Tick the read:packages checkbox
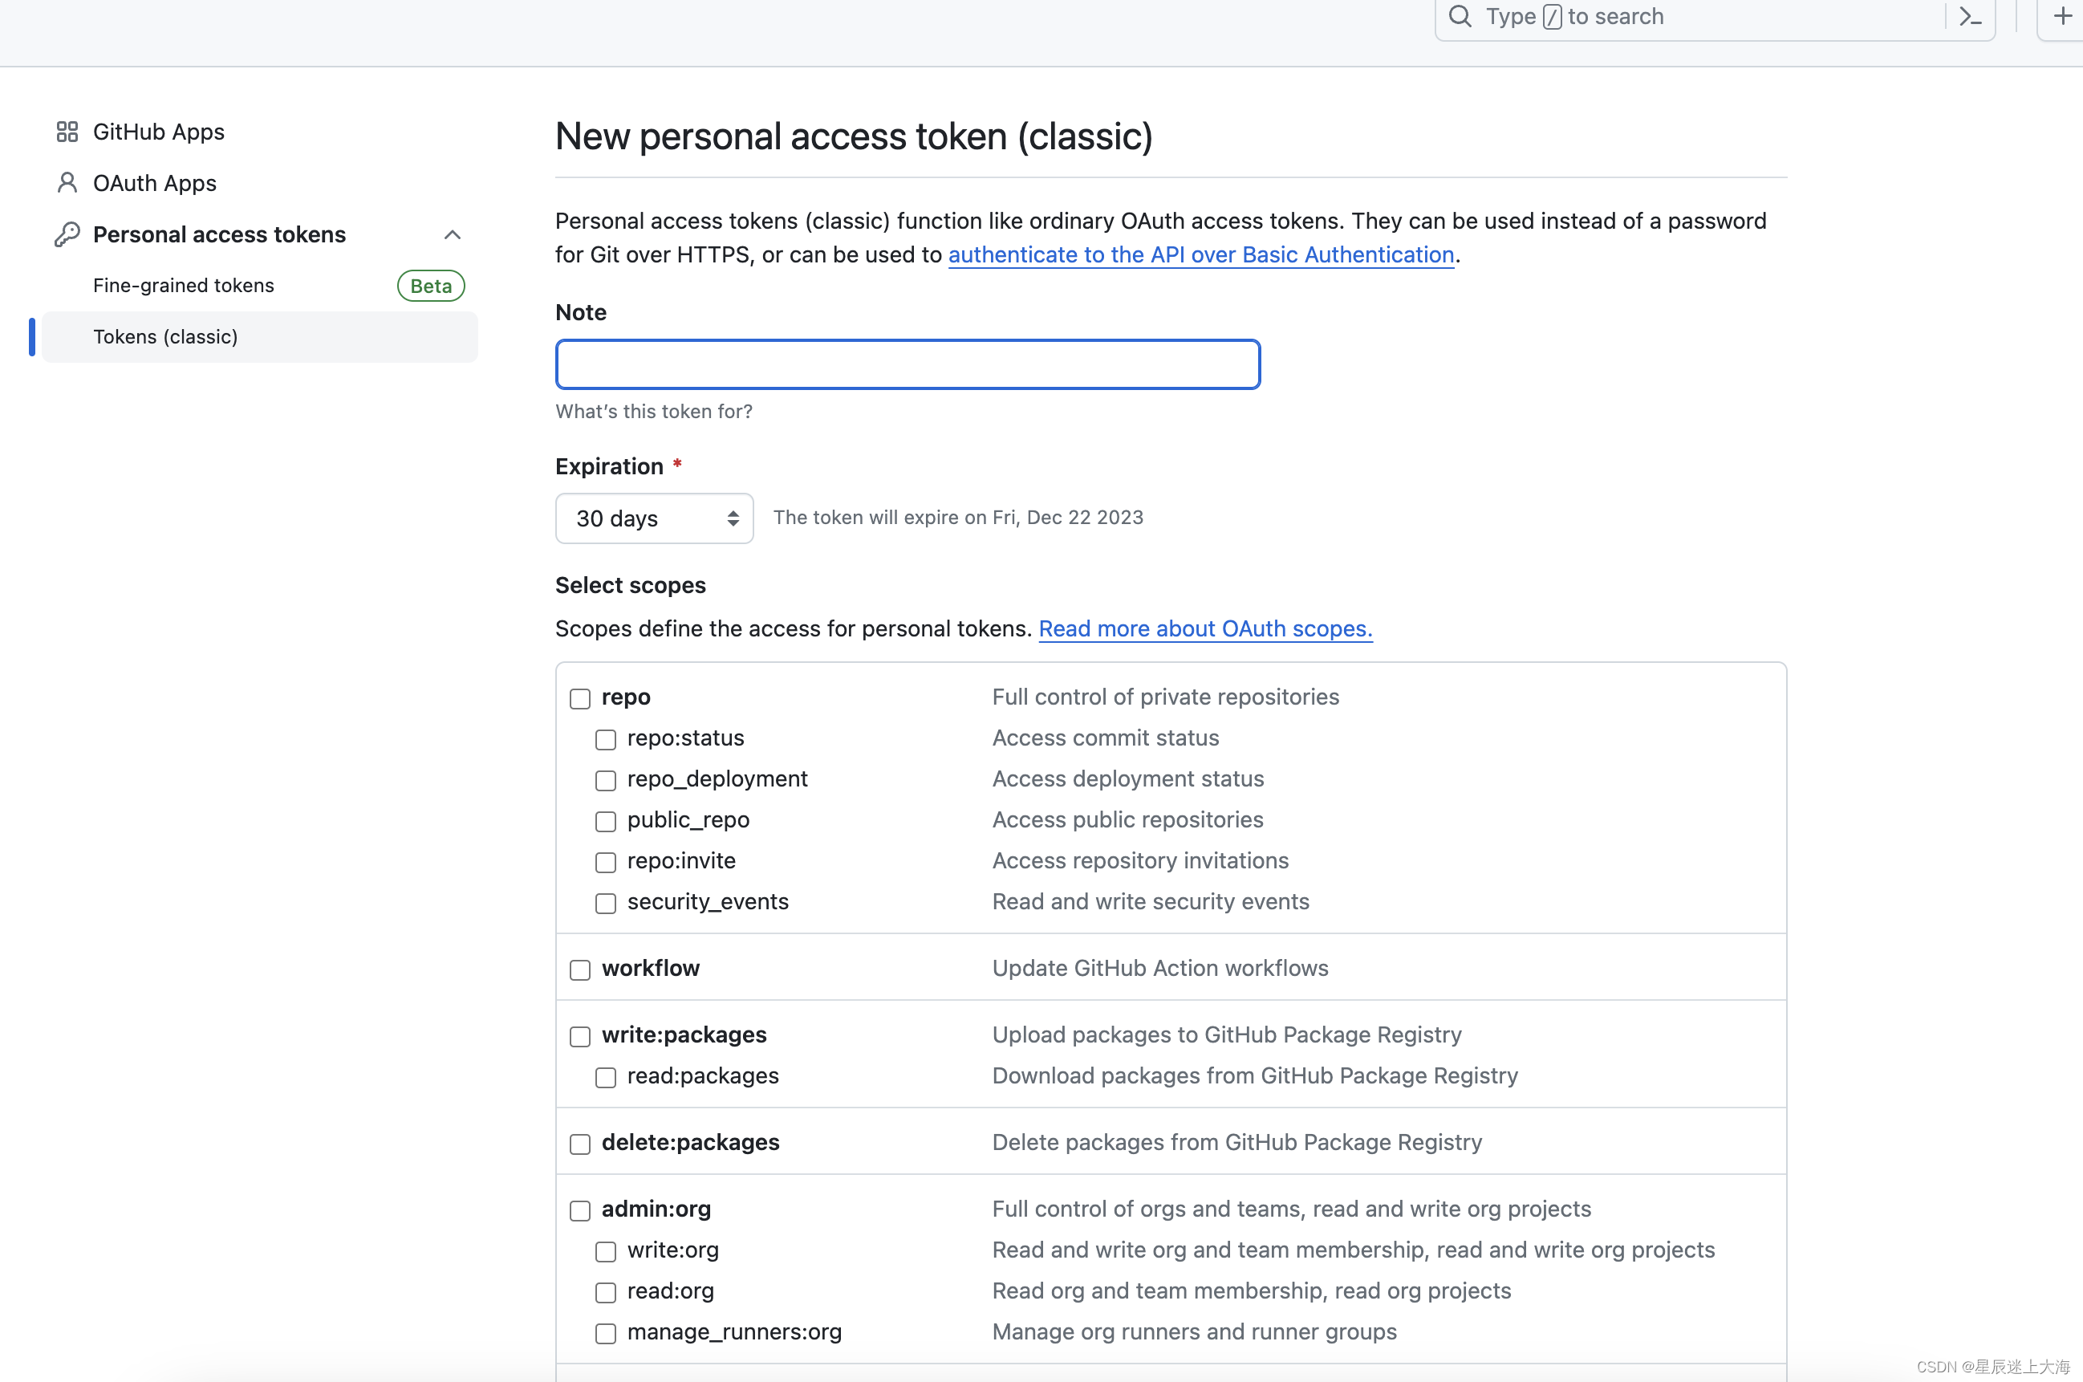Screen dimensions: 2083x1382 pos(605,1078)
